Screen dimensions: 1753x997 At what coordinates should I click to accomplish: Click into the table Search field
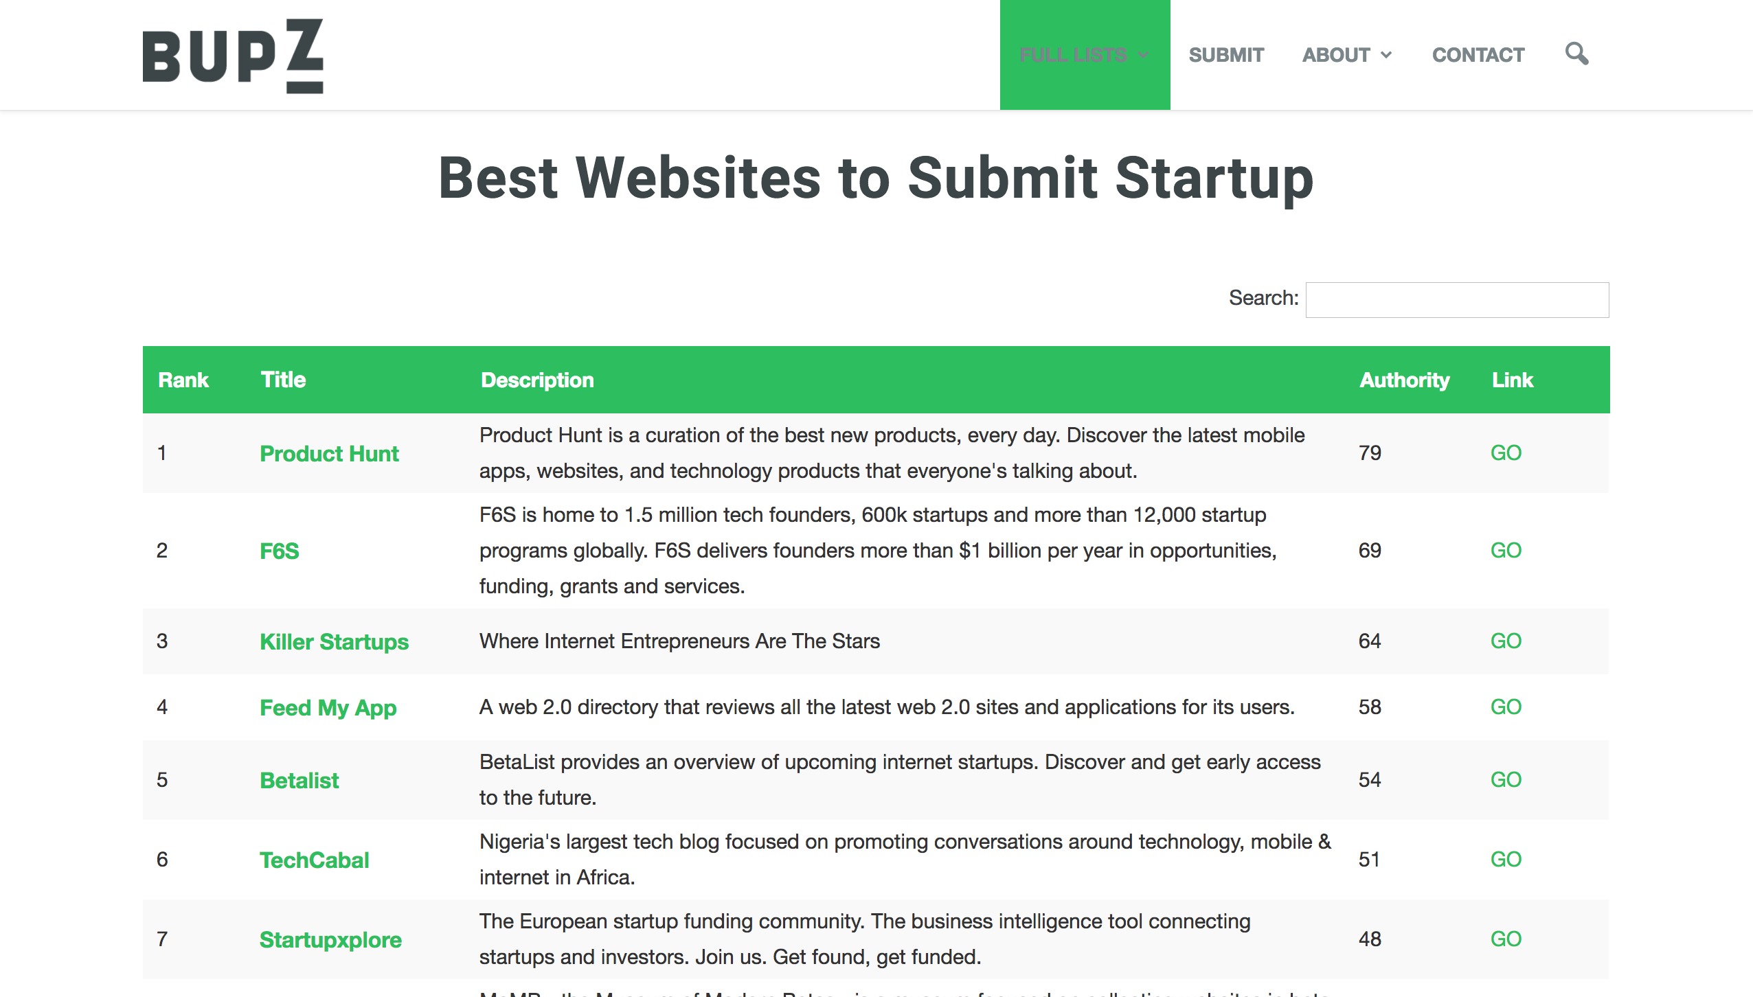[x=1456, y=299]
